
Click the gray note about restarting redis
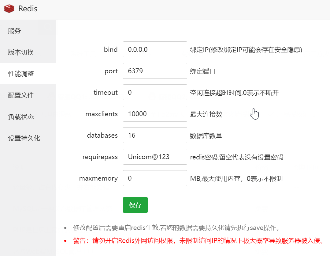point(177,228)
